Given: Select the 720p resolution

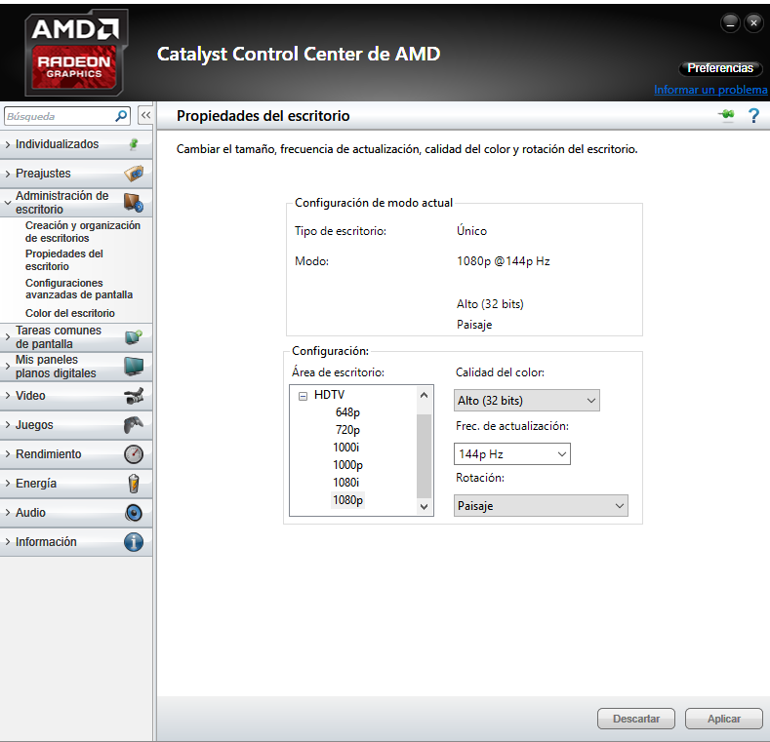Looking at the screenshot, I should [x=347, y=430].
